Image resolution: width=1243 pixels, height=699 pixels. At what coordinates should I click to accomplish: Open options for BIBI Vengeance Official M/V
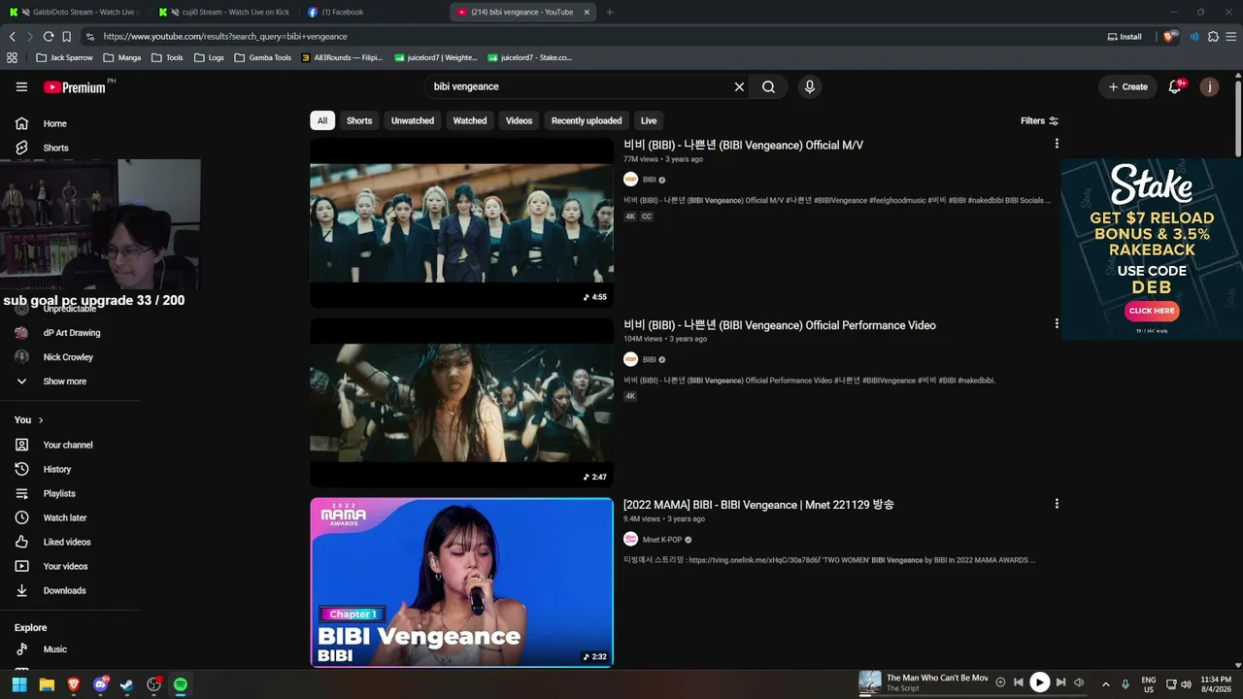pyautogui.click(x=1057, y=144)
